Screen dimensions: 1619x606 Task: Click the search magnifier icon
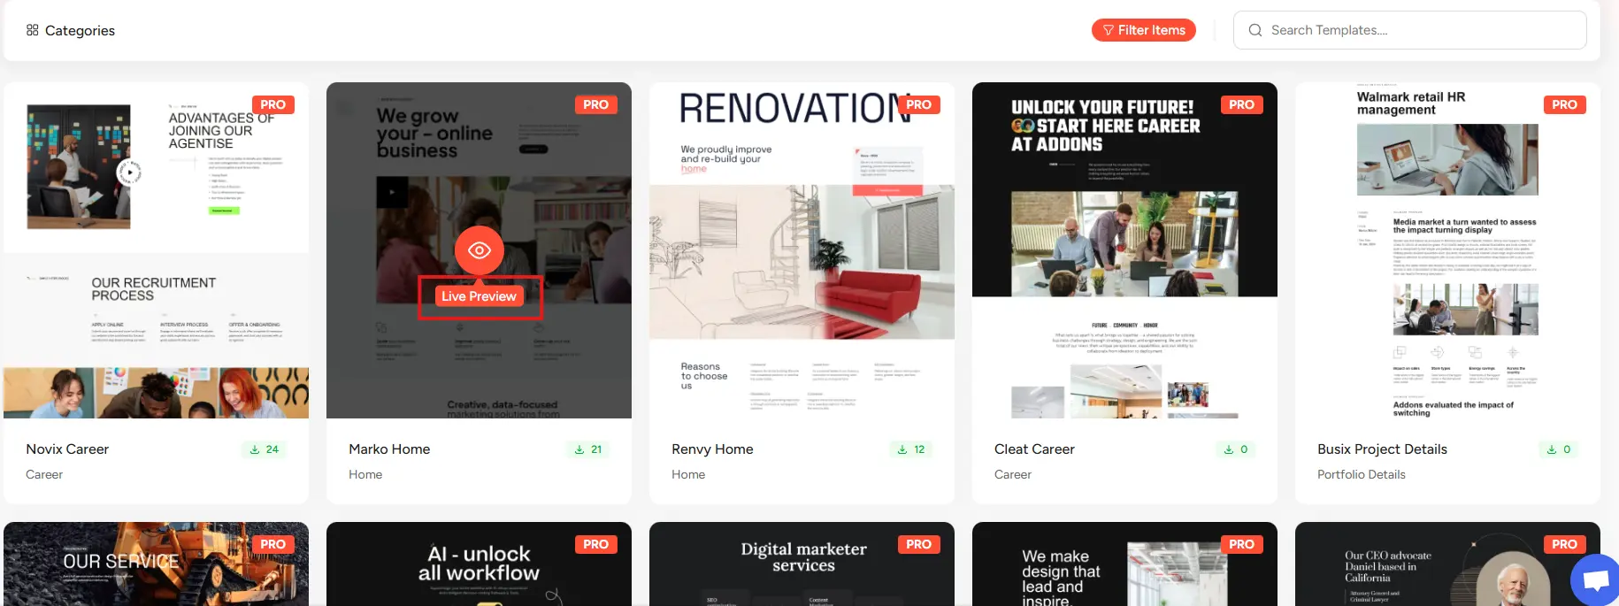1255,30
